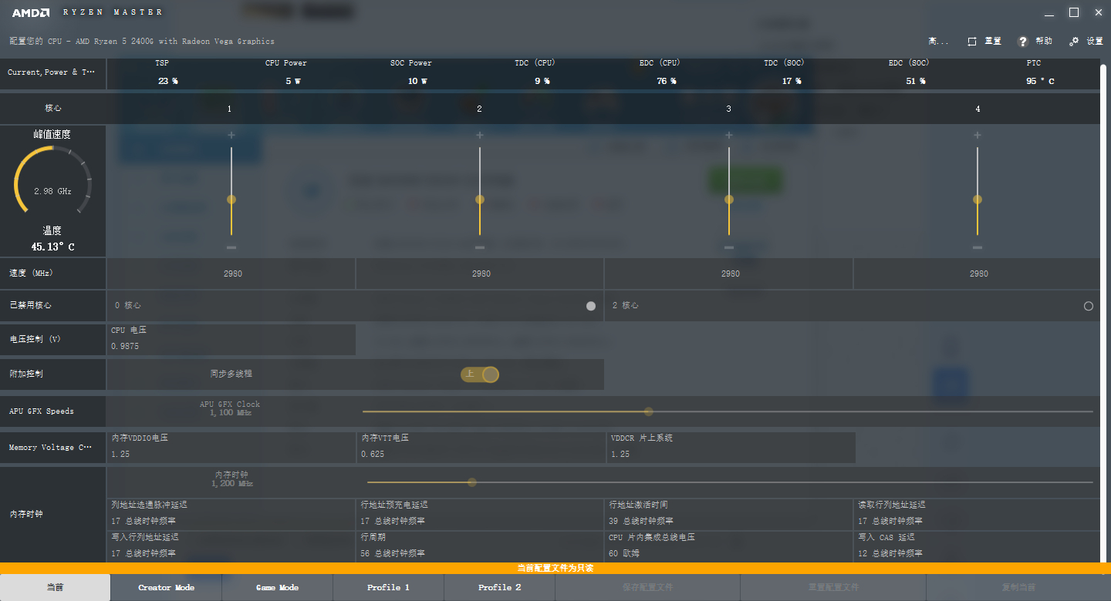The height and width of the screenshot is (601, 1111).
Task: Increase core 1 speed with plus icon
Action: pos(231,135)
